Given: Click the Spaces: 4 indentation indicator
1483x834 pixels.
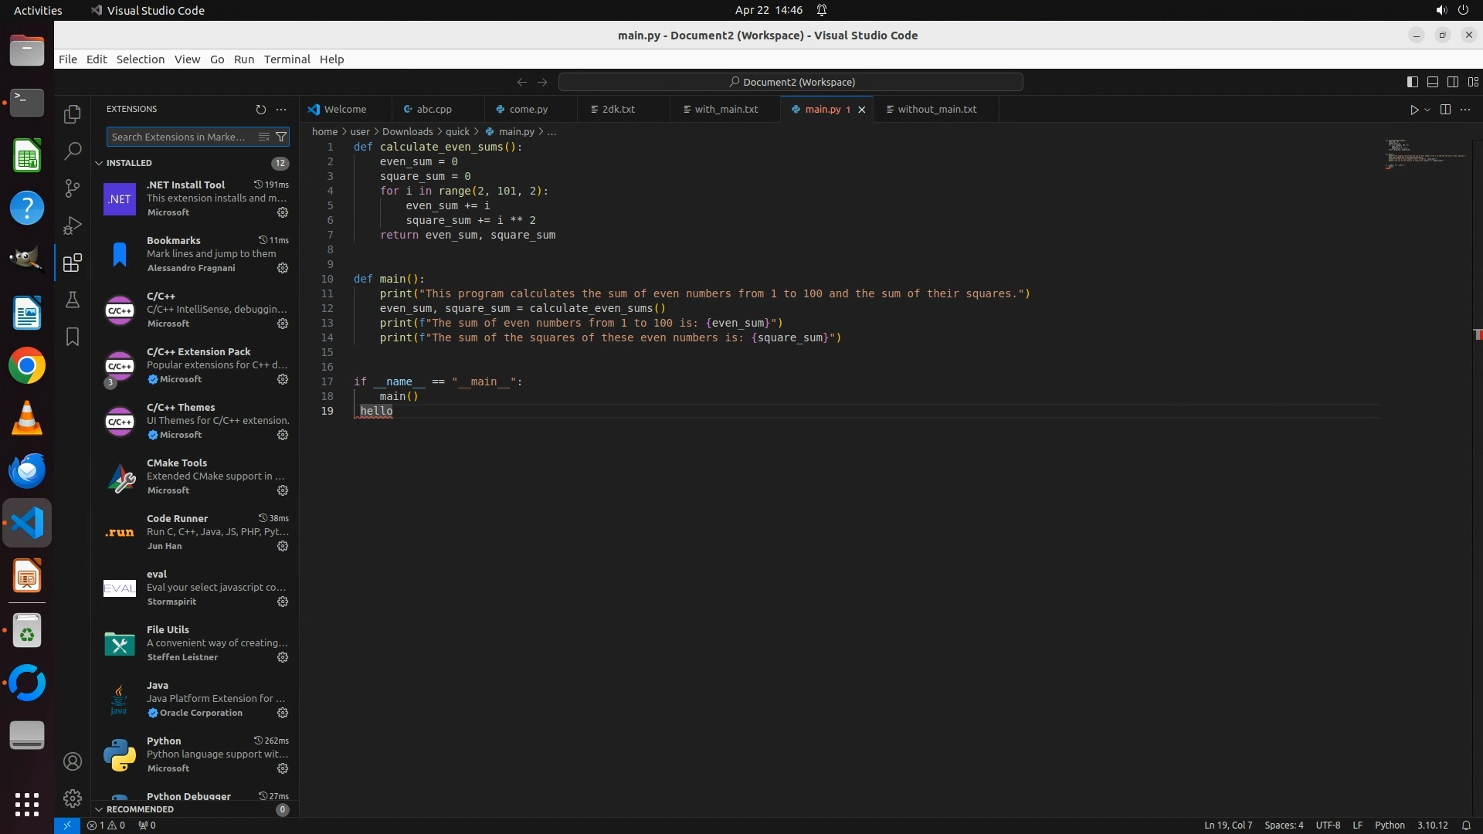Looking at the screenshot, I should coord(1284,825).
